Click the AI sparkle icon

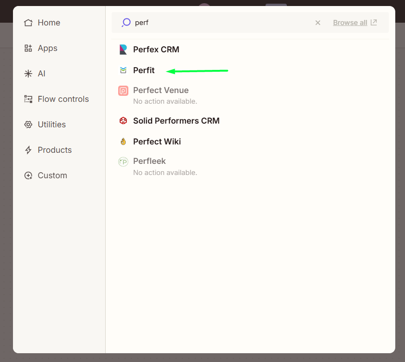[x=28, y=74]
